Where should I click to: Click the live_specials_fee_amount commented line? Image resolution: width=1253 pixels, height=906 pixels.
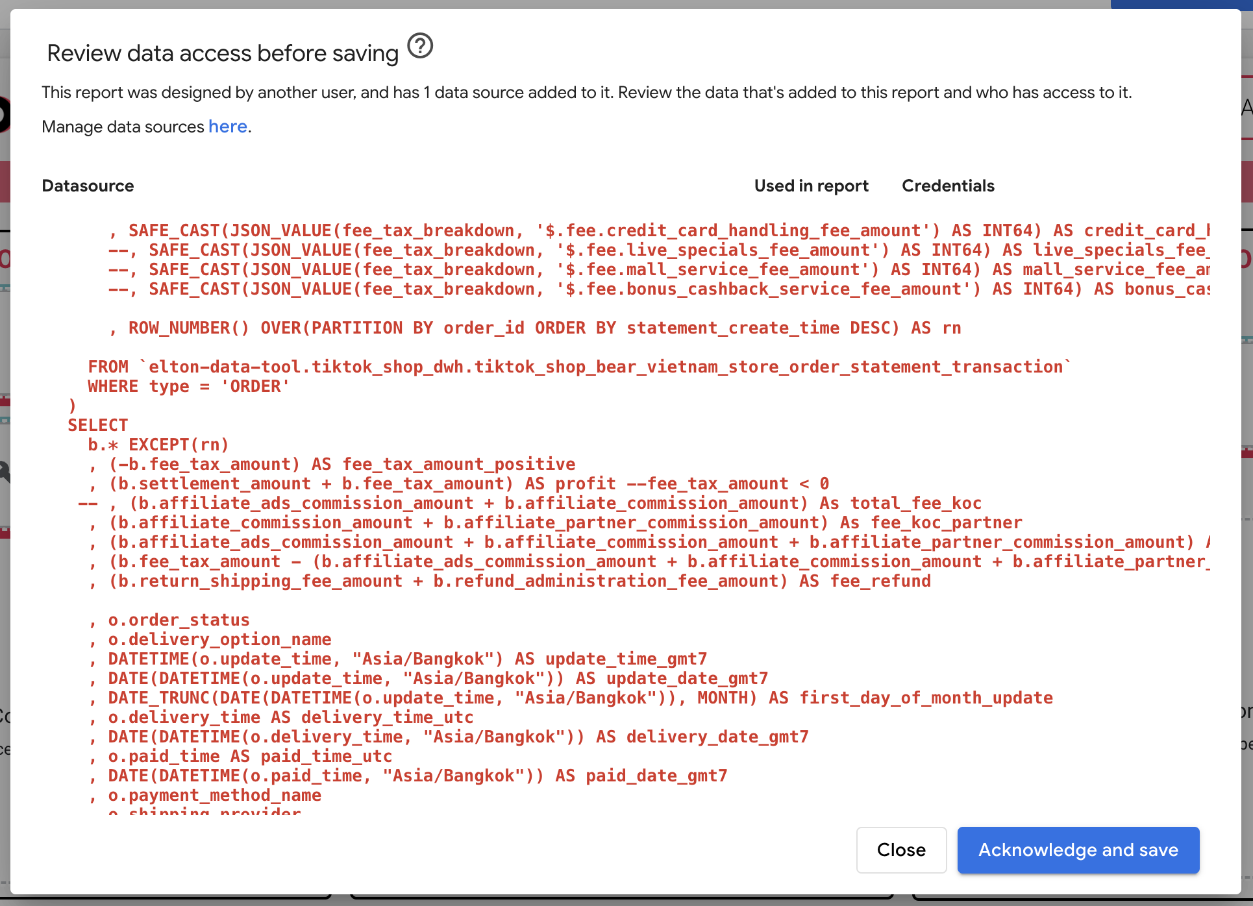[x=659, y=250]
